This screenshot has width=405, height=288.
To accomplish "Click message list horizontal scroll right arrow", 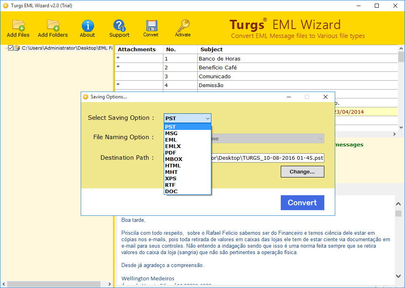I will coord(395,134).
